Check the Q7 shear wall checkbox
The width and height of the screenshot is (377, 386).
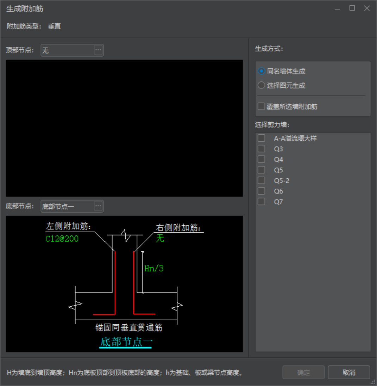pyautogui.click(x=262, y=202)
